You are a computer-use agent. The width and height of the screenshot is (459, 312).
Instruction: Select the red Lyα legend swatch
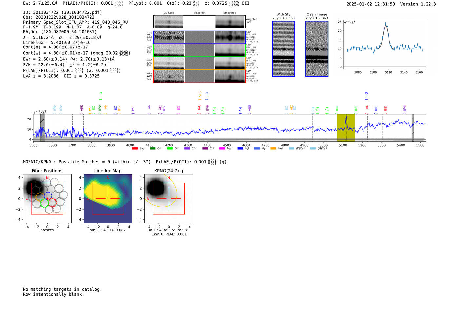point(135,149)
